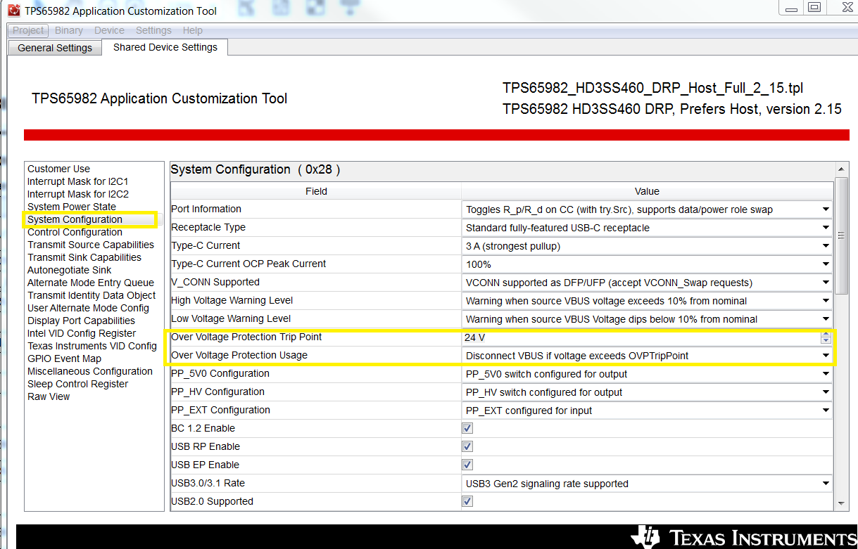Select Autonegotiate Sink entry

click(x=70, y=270)
